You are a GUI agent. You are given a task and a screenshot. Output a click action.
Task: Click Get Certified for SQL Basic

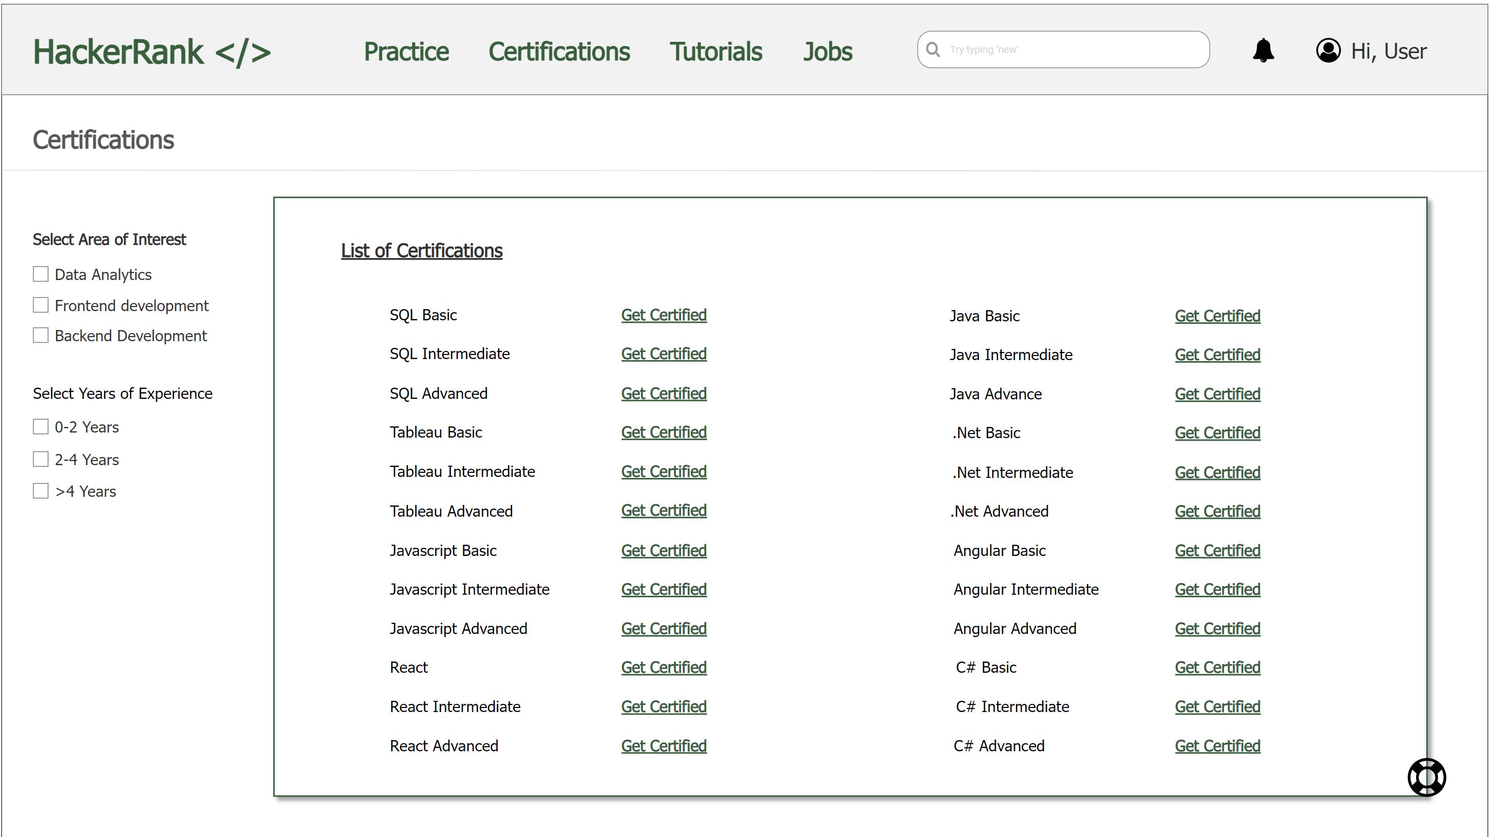coord(664,315)
